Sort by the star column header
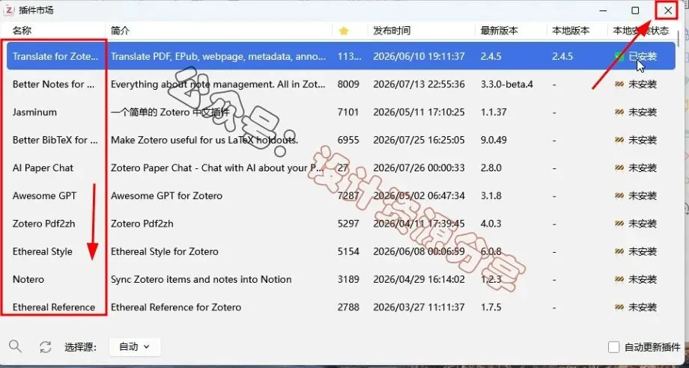The width and height of the screenshot is (689, 368). (344, 31)
